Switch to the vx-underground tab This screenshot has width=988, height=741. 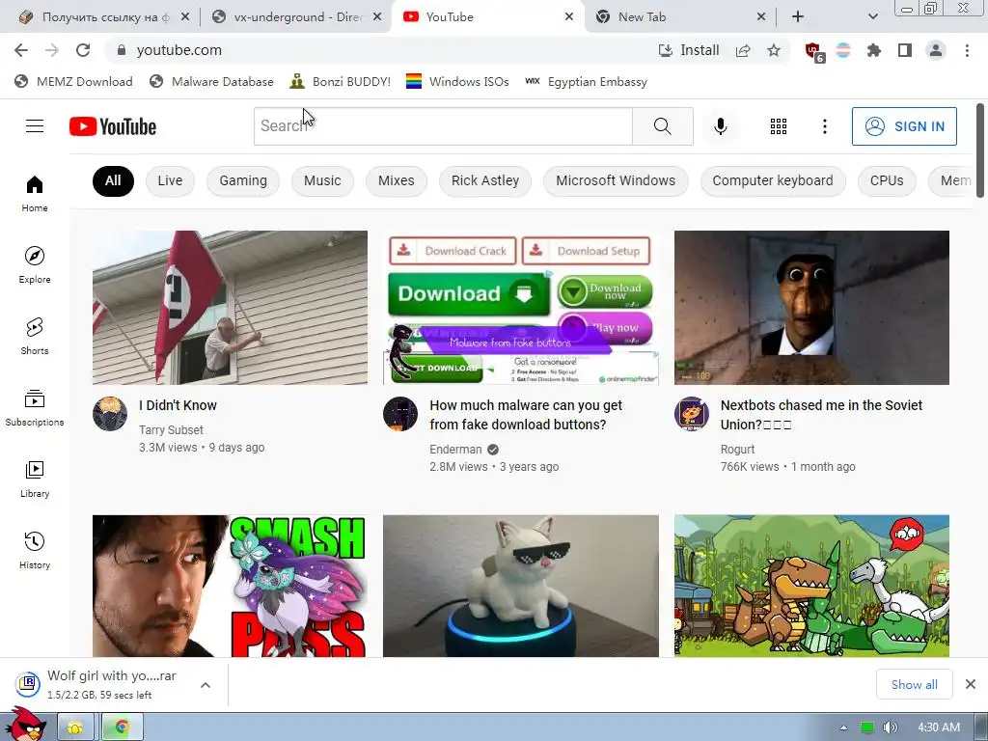pyautogui.click(x=295, y=17)
